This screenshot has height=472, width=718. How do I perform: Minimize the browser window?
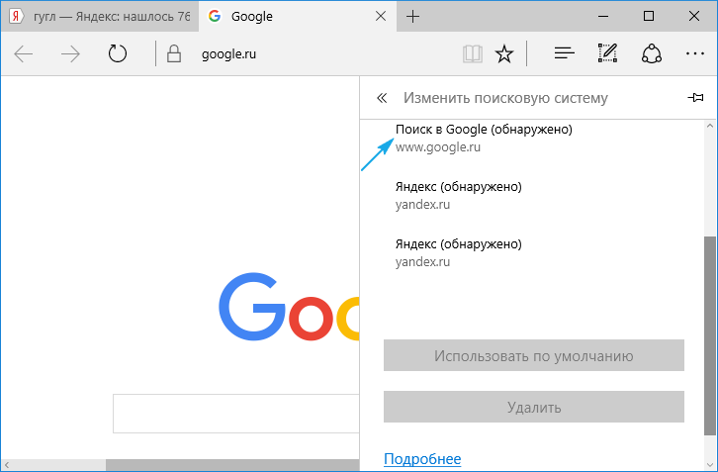tap(603, 16)
